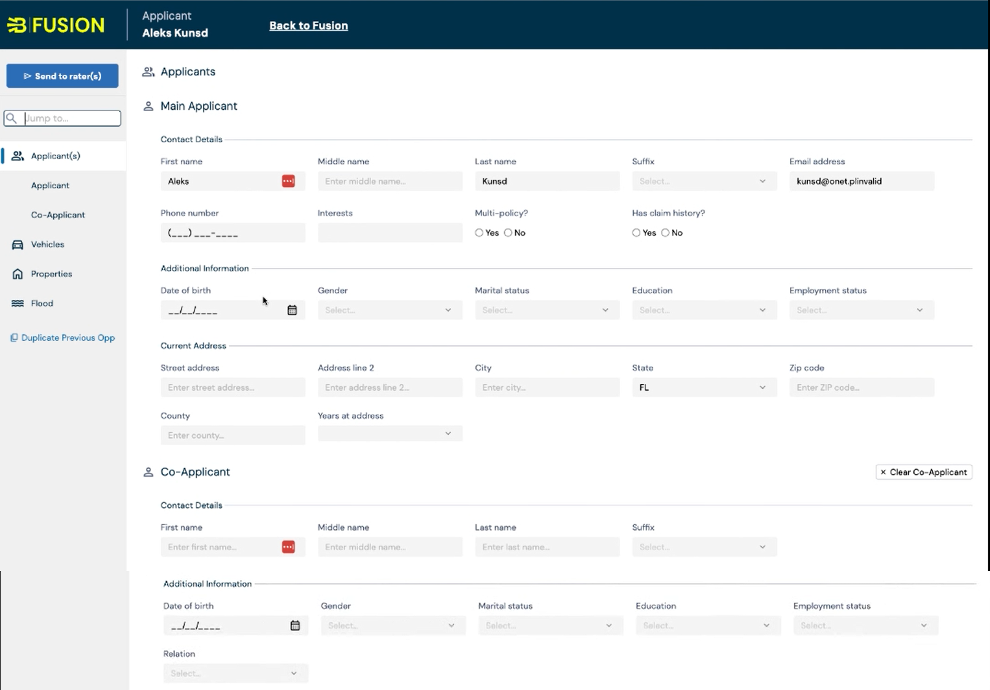This screenshot has width=990, height=690.
Task: Open Main Applicant date of birth calendar
Action: click(x=292, y=310)
